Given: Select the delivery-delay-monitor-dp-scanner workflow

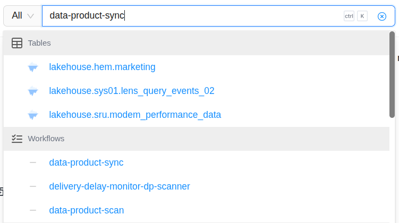Looking at the screenshot, I should 120,186.
